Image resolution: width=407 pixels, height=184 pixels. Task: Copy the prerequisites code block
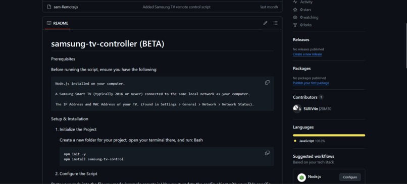click(267, 82)
